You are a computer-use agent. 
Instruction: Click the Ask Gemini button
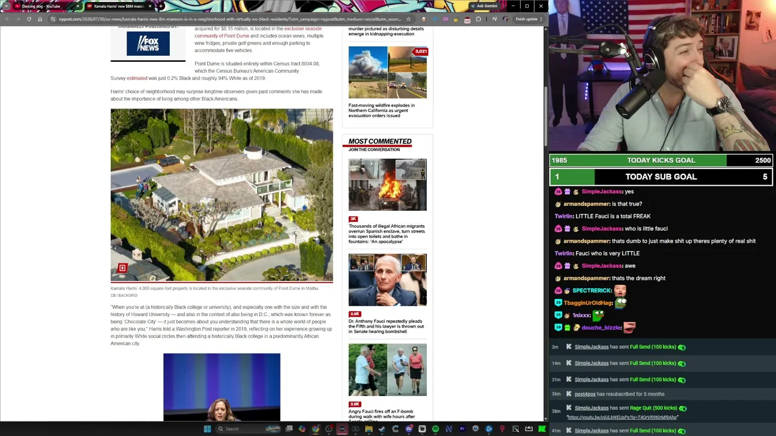click(484, 6)
